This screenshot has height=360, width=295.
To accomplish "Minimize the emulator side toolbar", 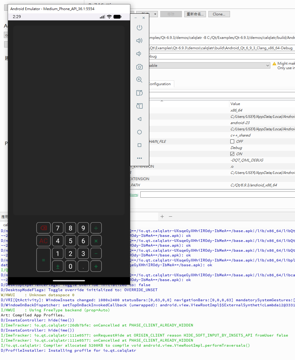I will tap(136, 18).
